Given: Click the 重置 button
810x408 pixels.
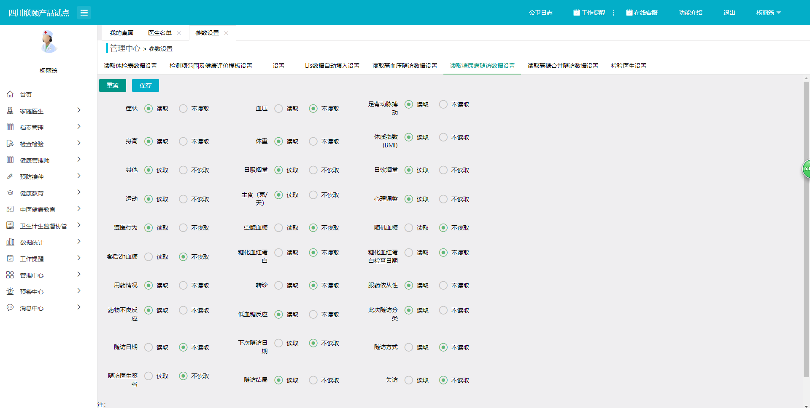Looking at the screenshot, I should [113, 85].
